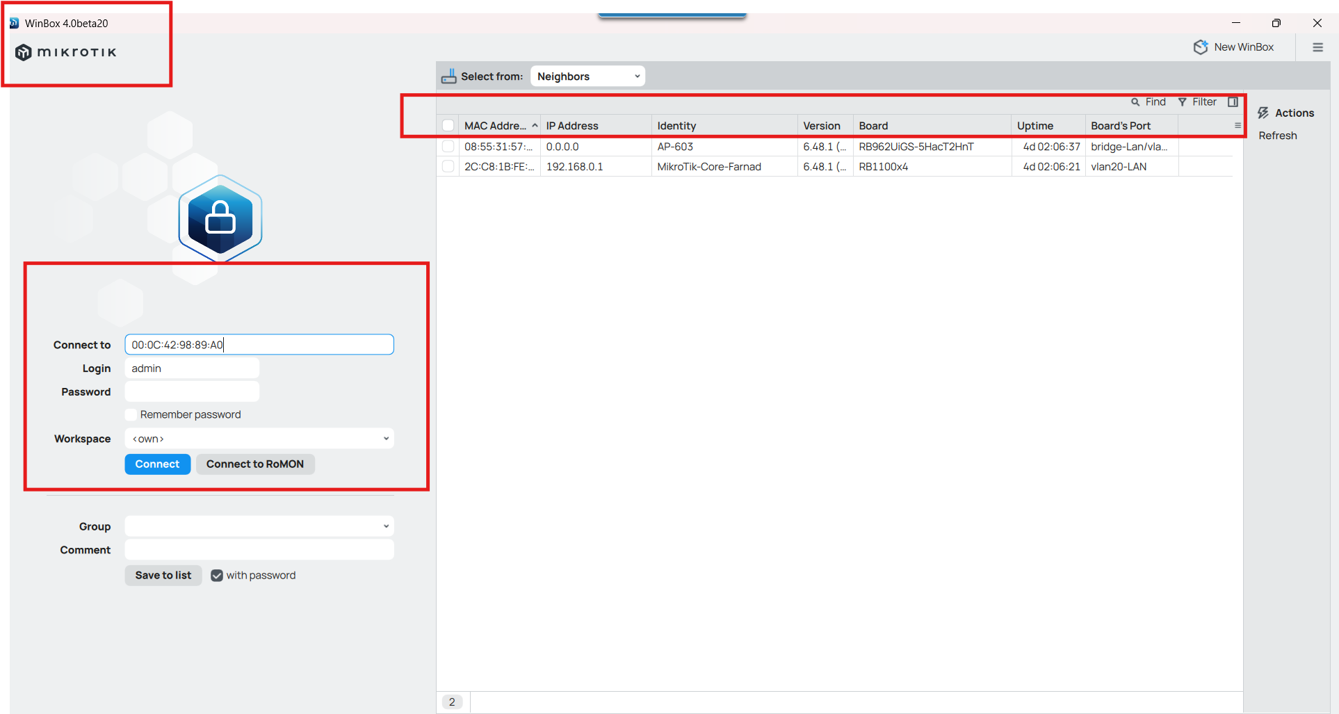Expand the Workspace dropdown
This screenshot has width=1339, height=714.
[259, 439]
